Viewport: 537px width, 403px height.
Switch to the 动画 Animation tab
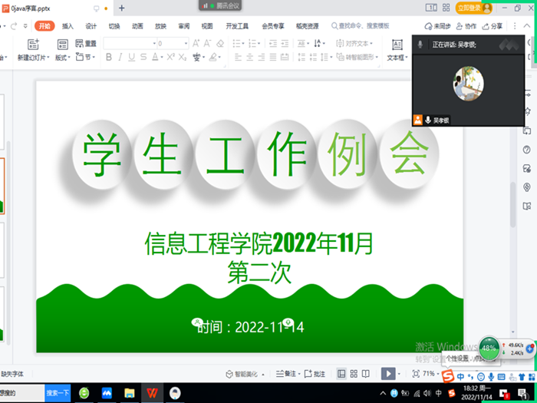(137, 25)
